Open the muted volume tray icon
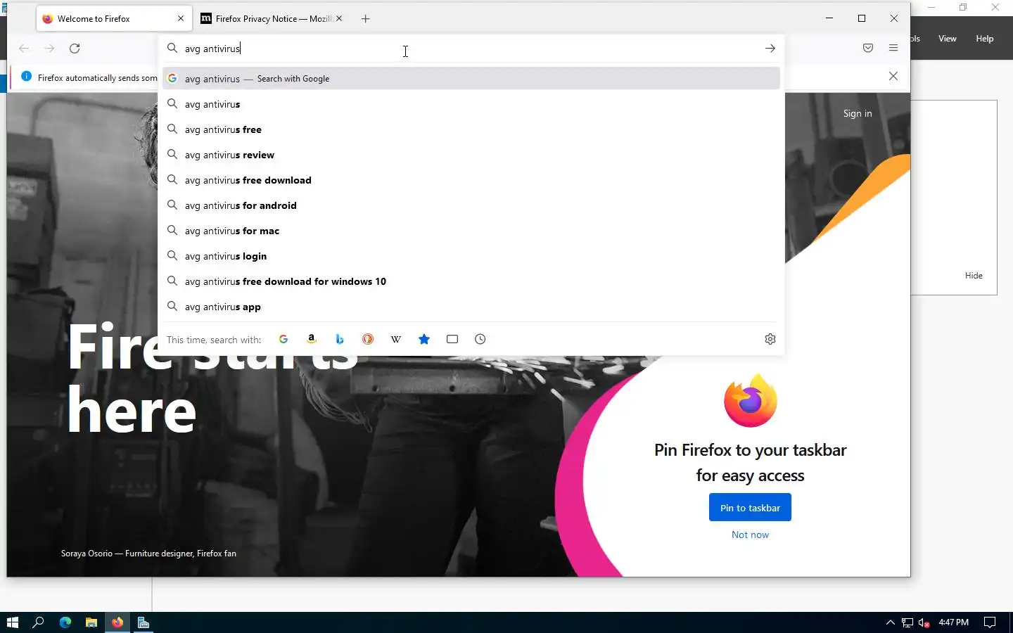The width and height of the screenshot is (1013, 633). (x=924, y=622)
